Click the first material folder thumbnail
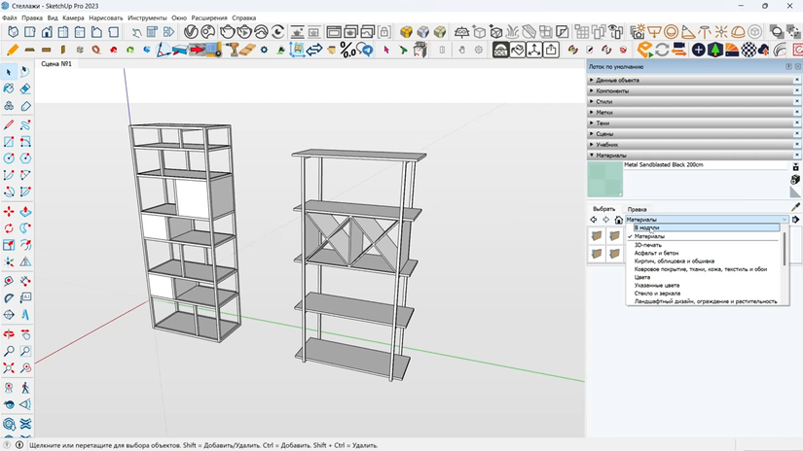Viewport: 803px width, 451px height. click(597, 236)
